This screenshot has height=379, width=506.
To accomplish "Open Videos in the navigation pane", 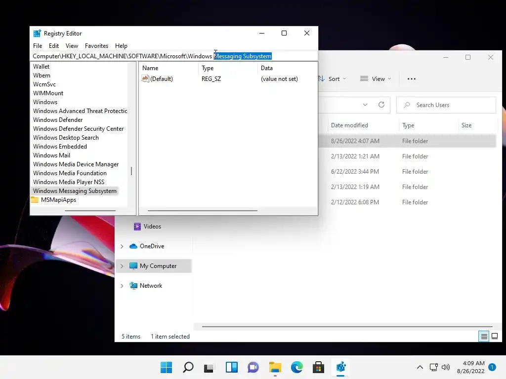I will coord(152,227).
